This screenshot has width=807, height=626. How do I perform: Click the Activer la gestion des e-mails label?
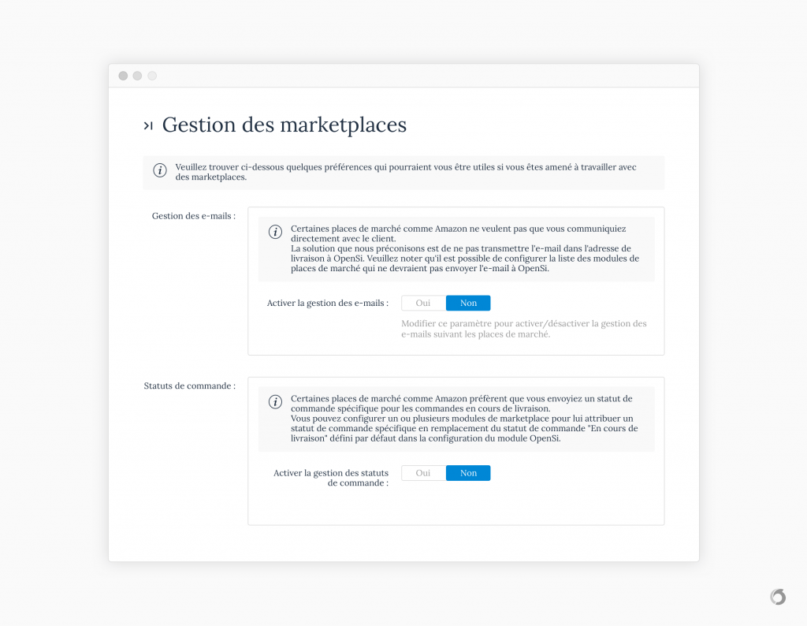327,304
